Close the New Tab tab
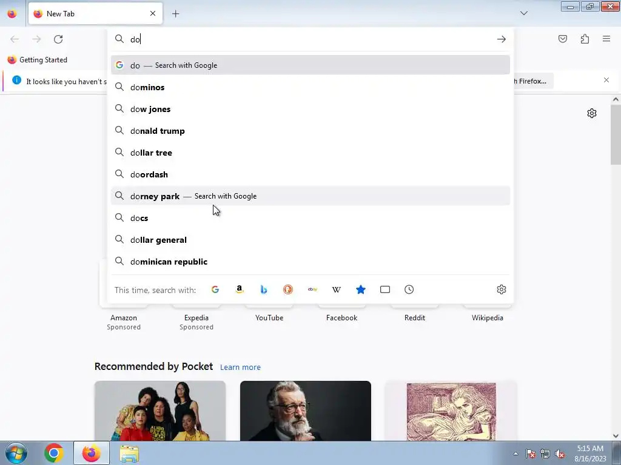621x465 pixels. click(153, 13)
